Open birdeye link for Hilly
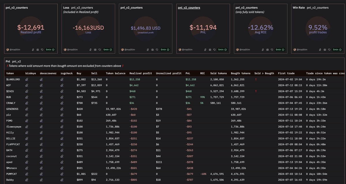The image size is (346, 184). 27,133
